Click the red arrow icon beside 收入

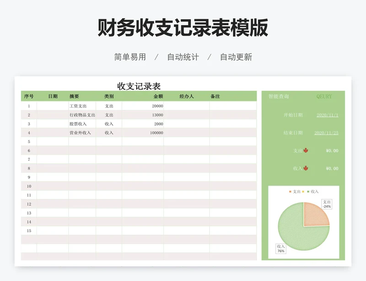click(306, 168)
